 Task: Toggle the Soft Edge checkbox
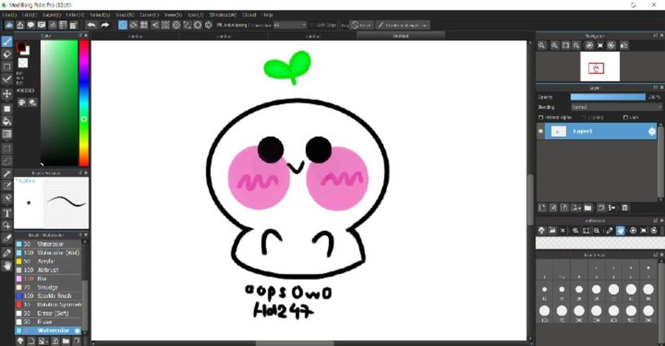313,25
